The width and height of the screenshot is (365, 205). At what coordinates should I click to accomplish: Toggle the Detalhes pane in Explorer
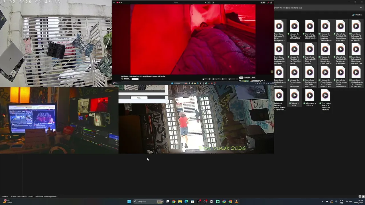[x=357, y=15]
